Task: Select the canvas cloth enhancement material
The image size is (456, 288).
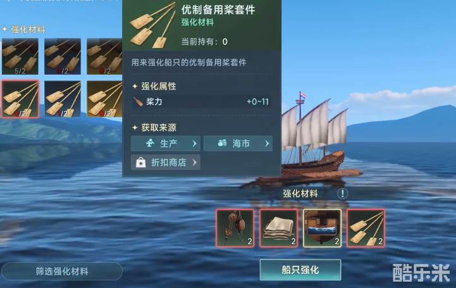Action: pyautogui.click(x=279, y=229)
